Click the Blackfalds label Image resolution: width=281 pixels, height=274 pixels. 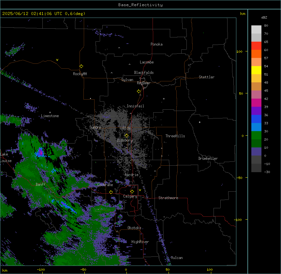[144, 73]
